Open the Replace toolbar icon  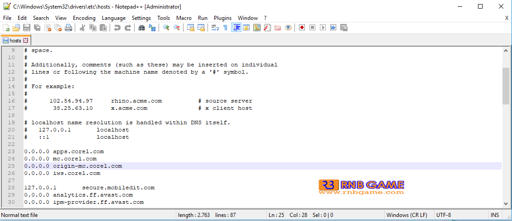[152, 28]
